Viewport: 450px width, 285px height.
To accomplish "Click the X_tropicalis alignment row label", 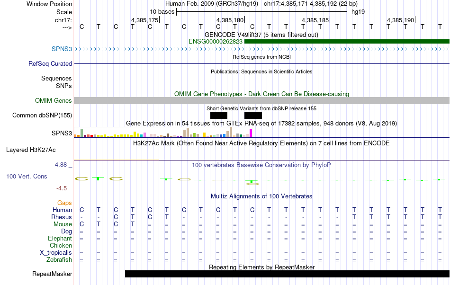I will tap(56, 253).
